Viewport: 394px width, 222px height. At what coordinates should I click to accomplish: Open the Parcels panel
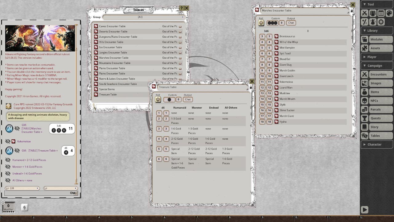[x=376, y=109]
